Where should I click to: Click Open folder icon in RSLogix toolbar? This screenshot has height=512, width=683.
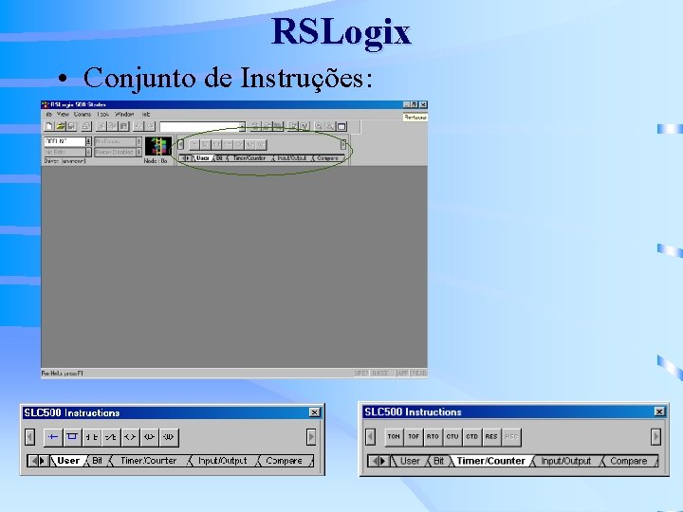coord(60,126)
